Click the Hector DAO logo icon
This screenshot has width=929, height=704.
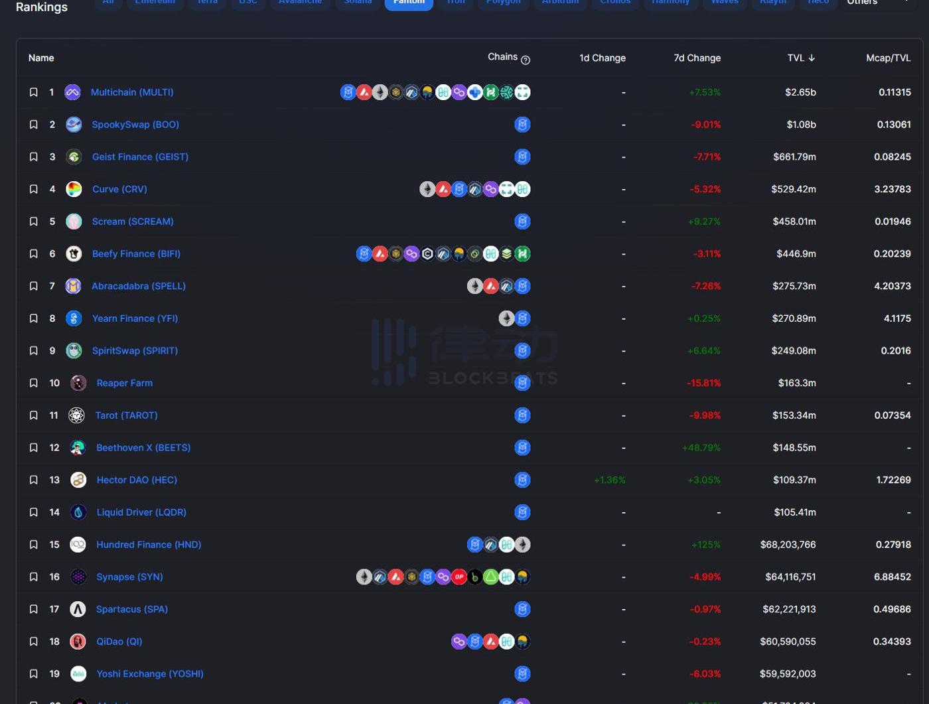click(78, 480)
